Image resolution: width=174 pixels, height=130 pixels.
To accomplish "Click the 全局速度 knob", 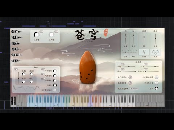I will 55,80.
